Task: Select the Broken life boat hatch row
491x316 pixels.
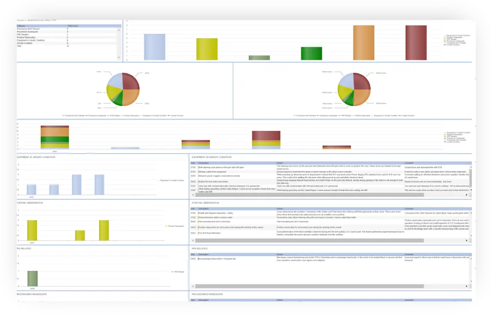Action: pyautogui.click(x=329, y=182)
